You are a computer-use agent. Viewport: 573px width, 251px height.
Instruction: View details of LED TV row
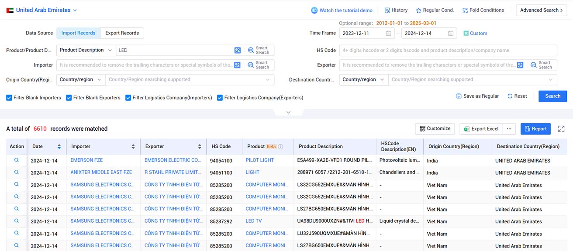coord(17,221)
